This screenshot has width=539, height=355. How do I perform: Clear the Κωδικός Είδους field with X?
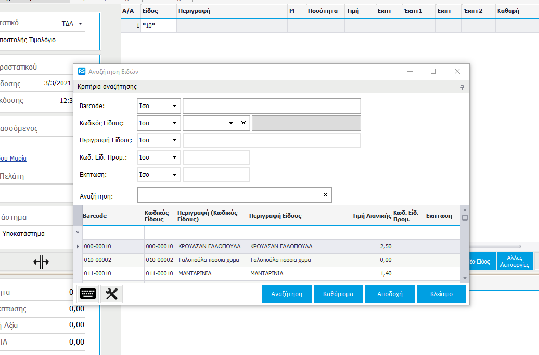(x=243, y=123)
